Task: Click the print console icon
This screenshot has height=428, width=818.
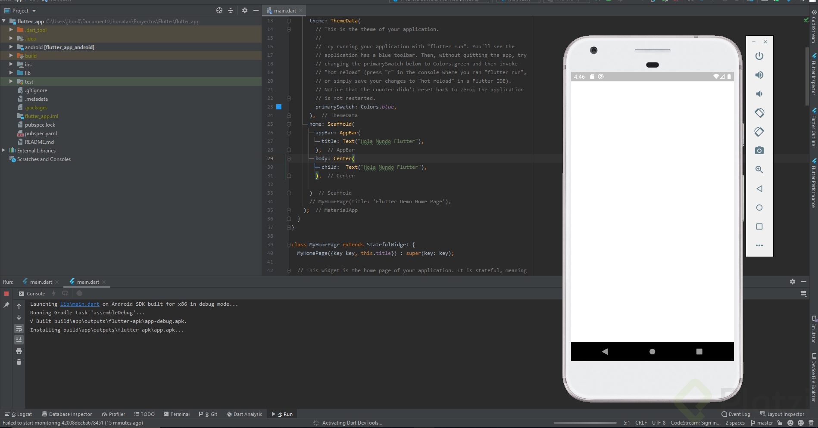Action: 19,351
